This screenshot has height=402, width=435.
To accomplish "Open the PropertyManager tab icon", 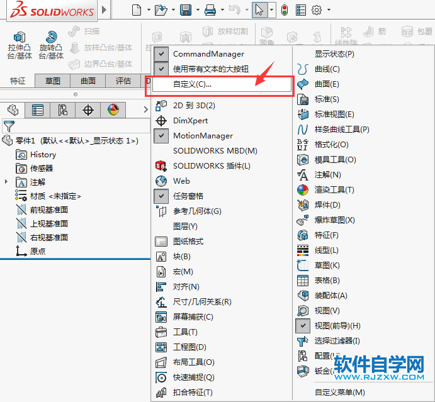I will pyautogui.click(x=37, y=110).
